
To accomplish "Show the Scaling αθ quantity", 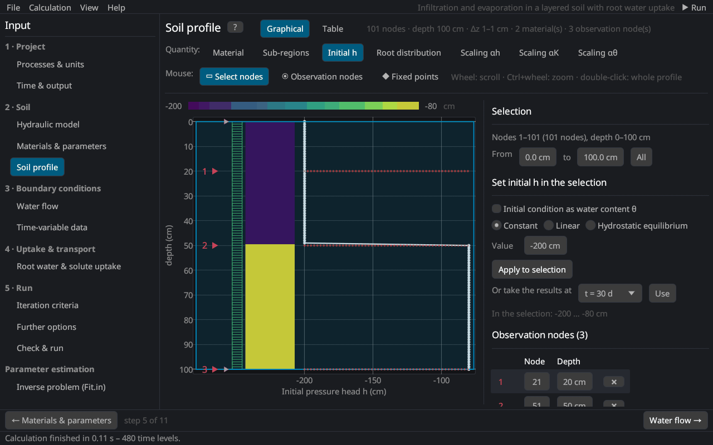I will coord(598,53).
